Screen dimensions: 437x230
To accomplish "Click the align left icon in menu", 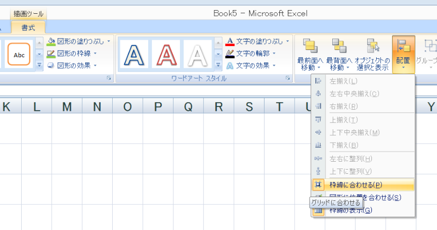I will 318,81.
